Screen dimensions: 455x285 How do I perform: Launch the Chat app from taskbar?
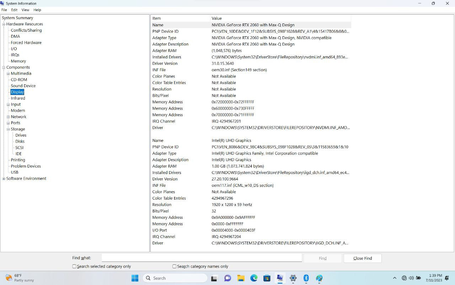point(227,278)
